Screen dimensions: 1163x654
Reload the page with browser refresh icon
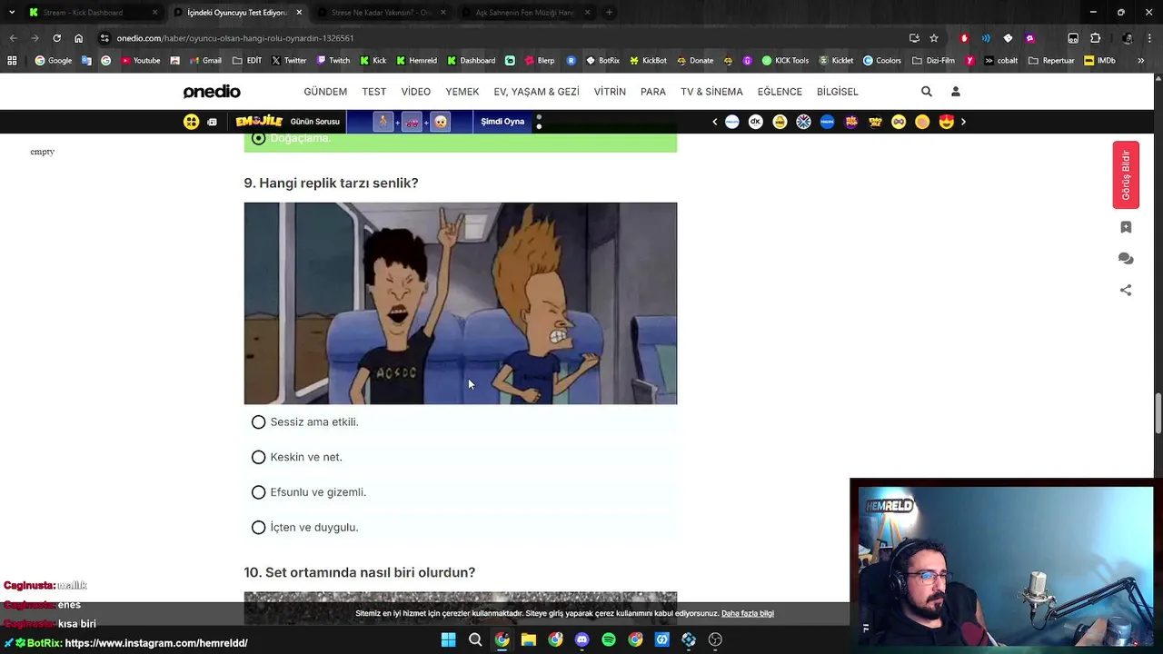pyautogui.click(x=56, y=38)
